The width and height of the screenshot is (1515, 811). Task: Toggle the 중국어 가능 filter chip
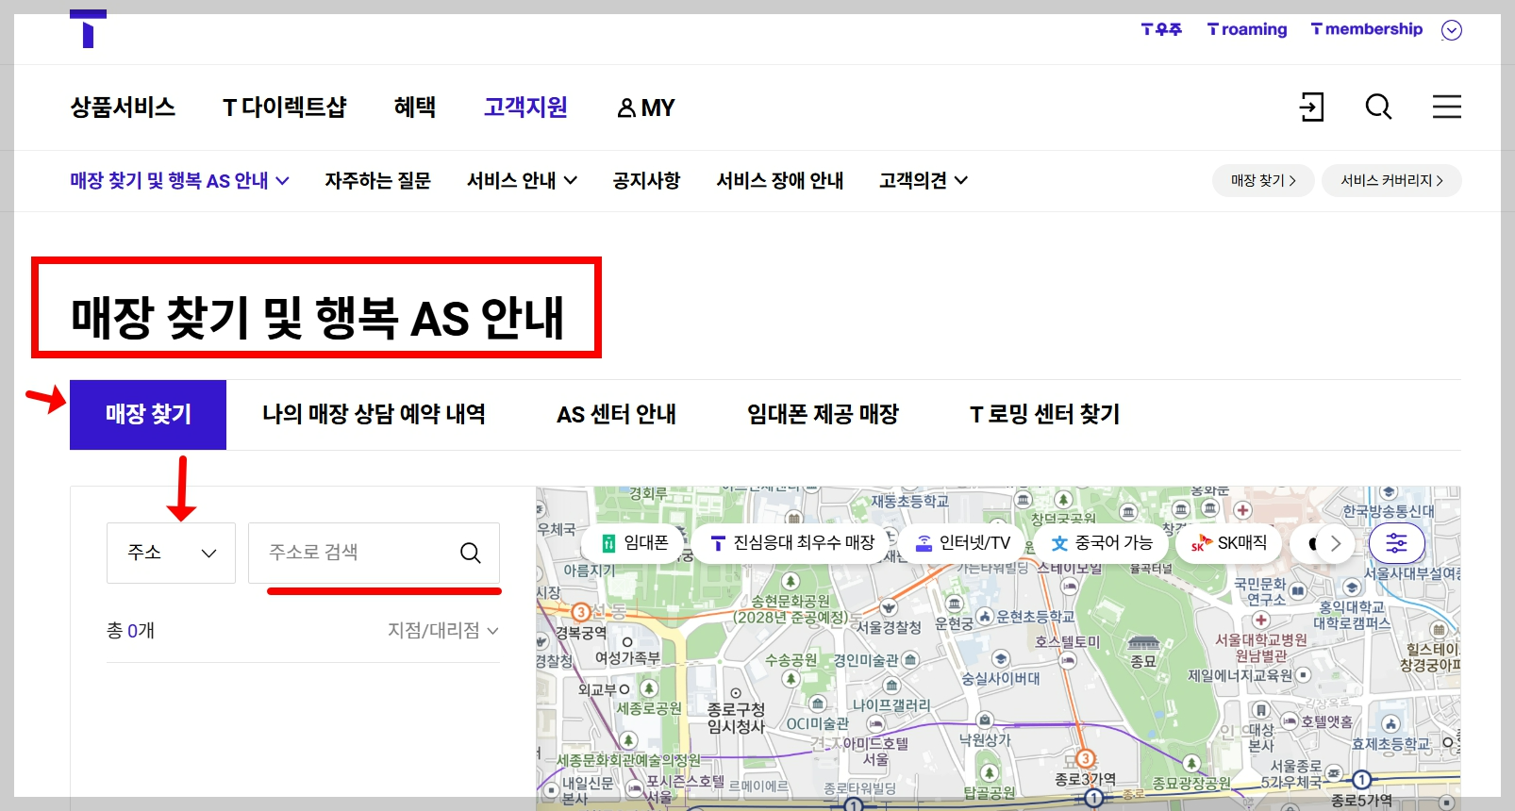[x=1102, y=543]
